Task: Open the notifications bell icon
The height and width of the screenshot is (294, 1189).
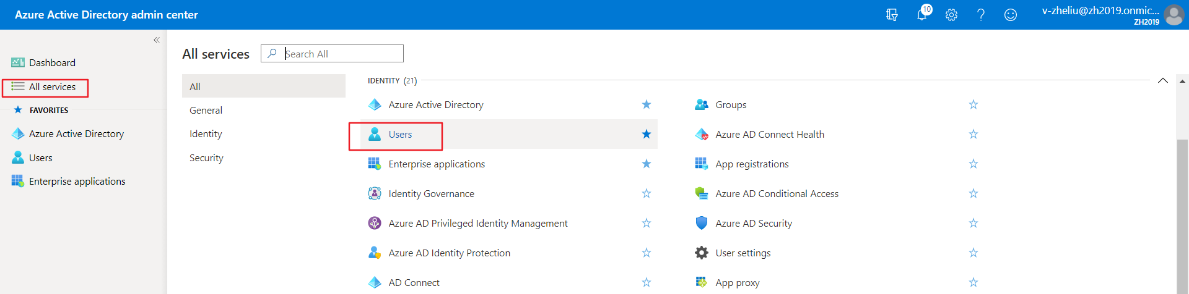Action: 921,15
